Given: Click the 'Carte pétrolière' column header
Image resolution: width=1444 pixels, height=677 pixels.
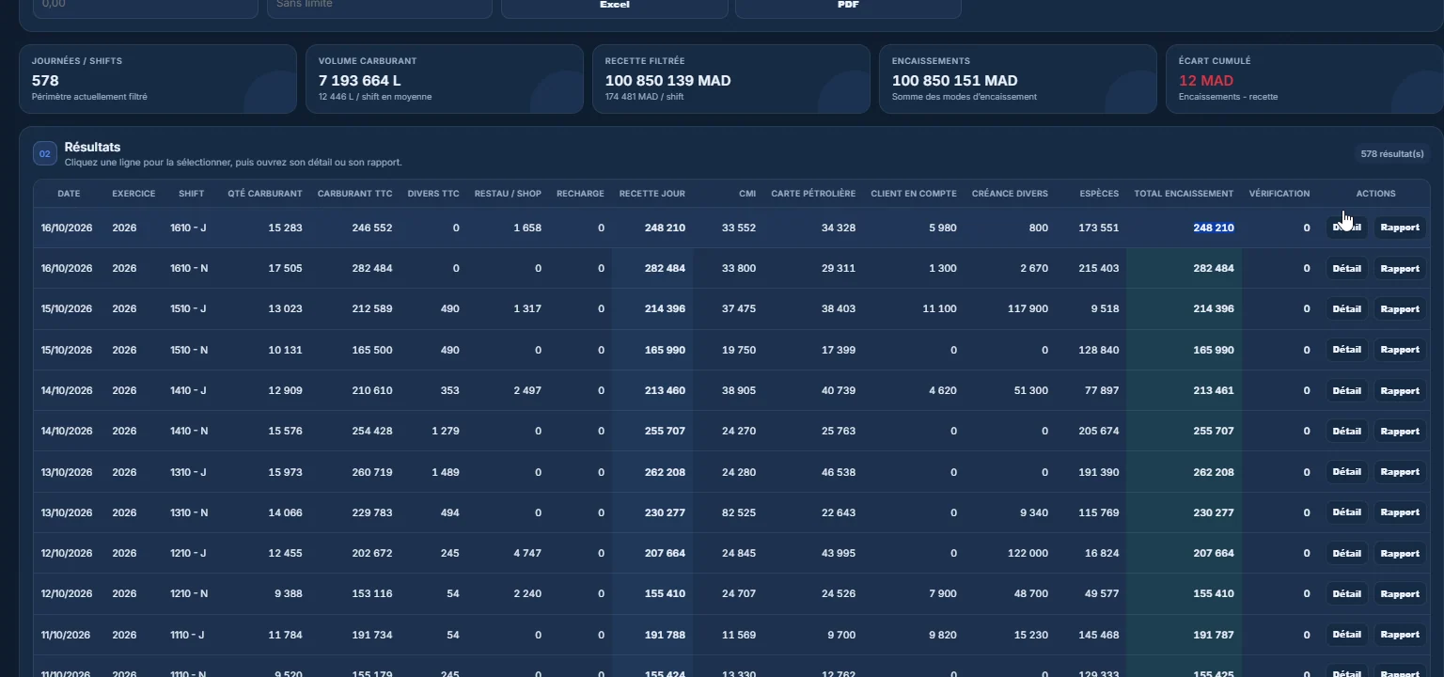Looking at the screenshot, I should tap(813, 194).
